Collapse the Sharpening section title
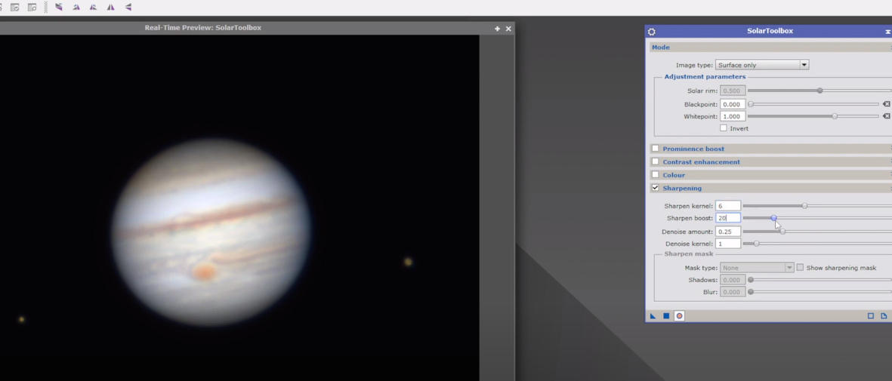The image size is (892, 381). [681, 188]
